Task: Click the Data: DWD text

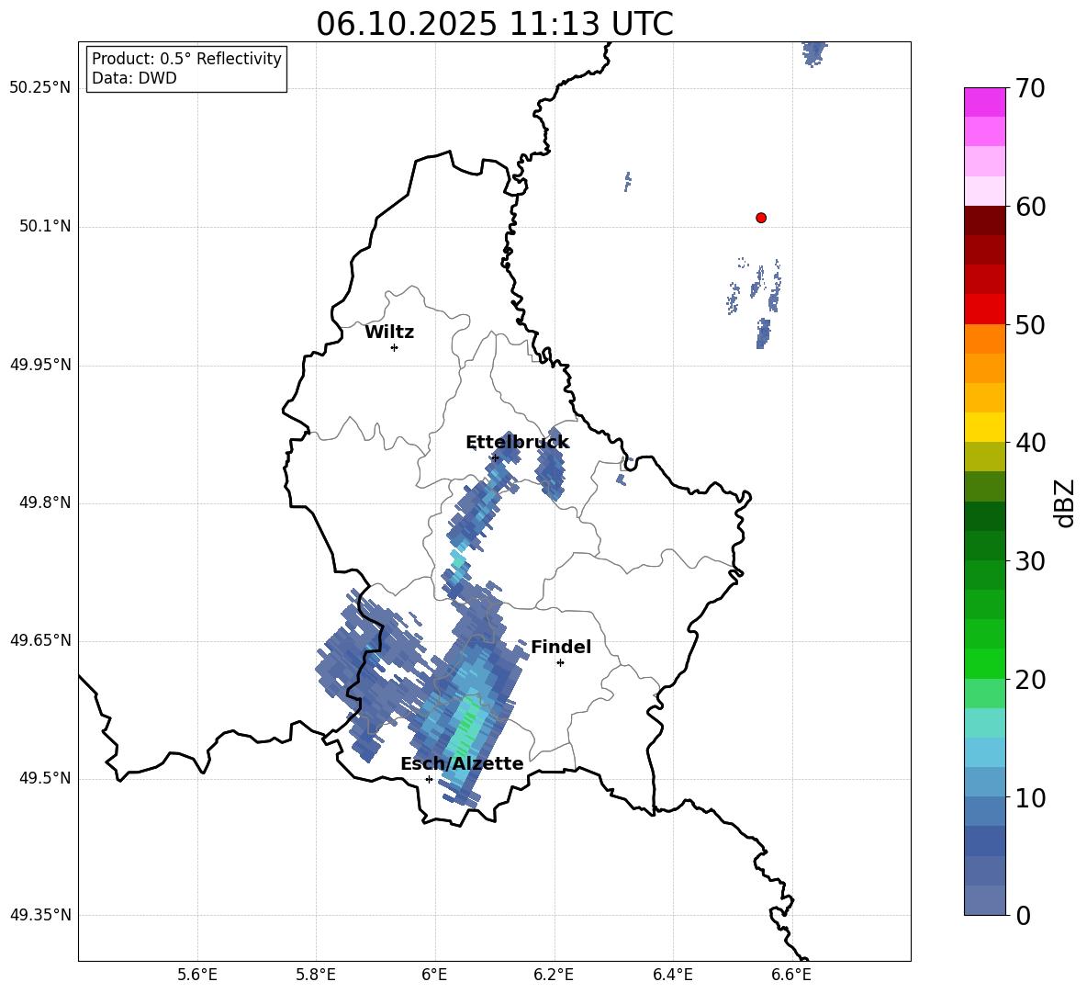Action: click(x=134, y=78)
